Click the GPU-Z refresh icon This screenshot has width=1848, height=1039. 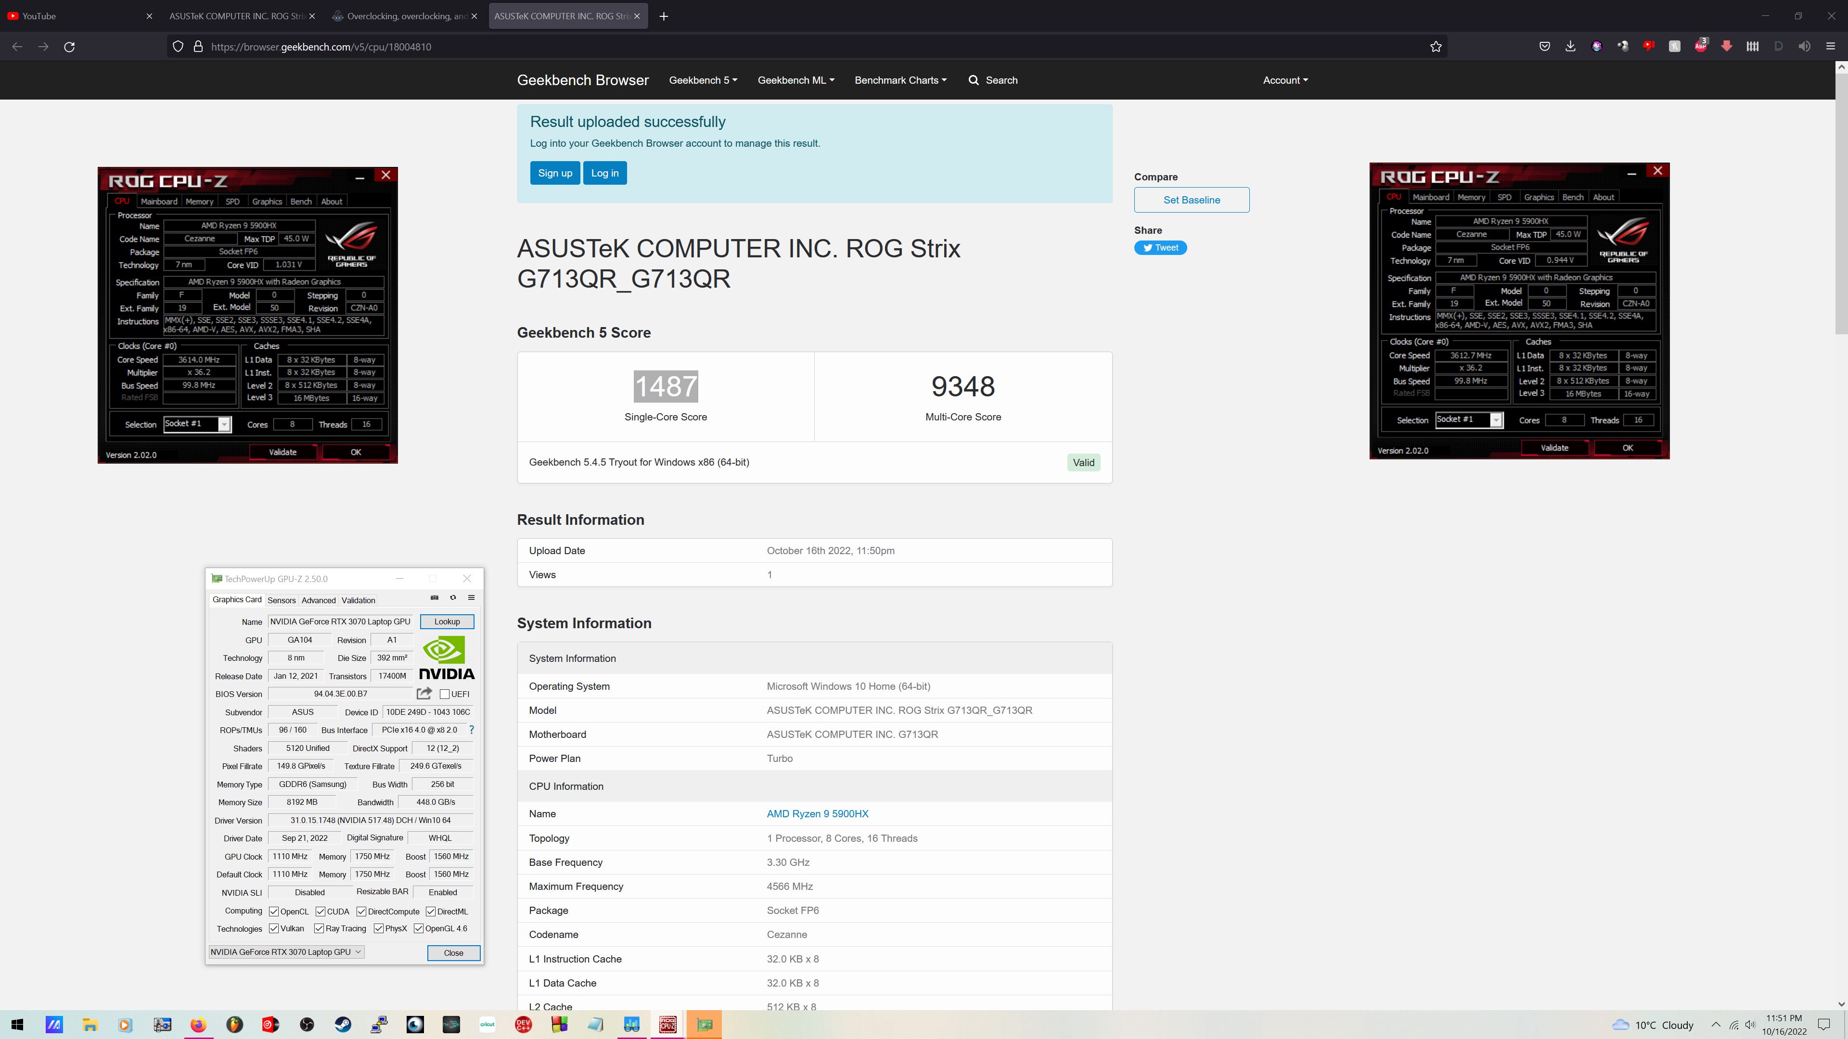(x=453, y=598)
